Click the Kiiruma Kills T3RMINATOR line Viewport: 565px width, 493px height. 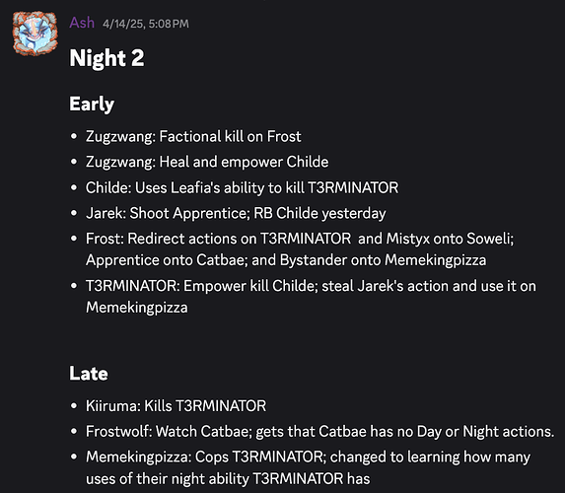point(176,406)
